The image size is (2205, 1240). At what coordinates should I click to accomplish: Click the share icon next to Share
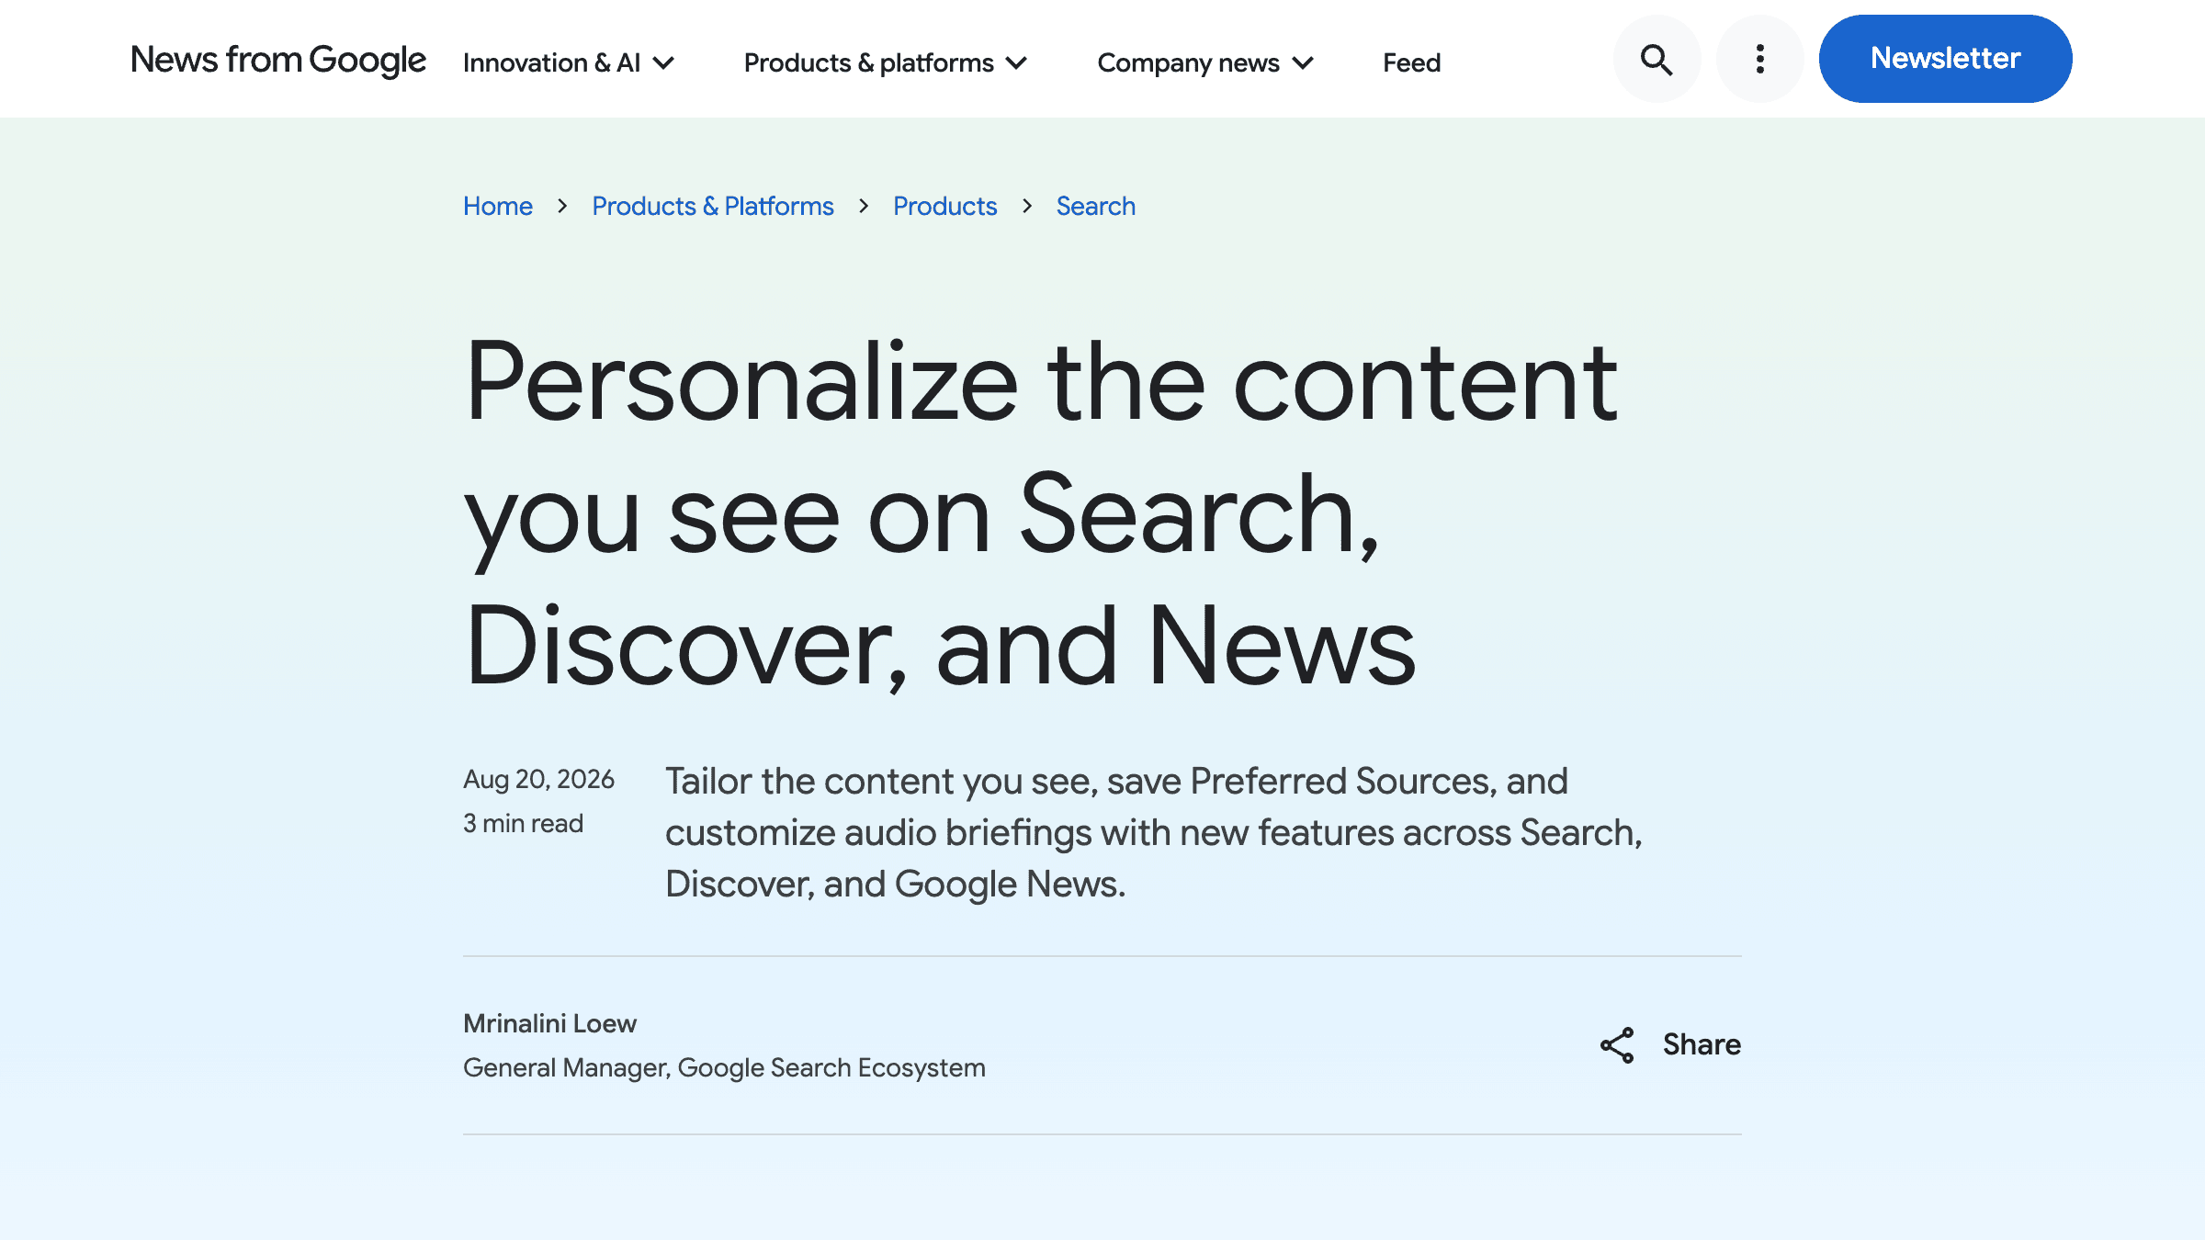pyautogui.click(x=1617, y=1045)
